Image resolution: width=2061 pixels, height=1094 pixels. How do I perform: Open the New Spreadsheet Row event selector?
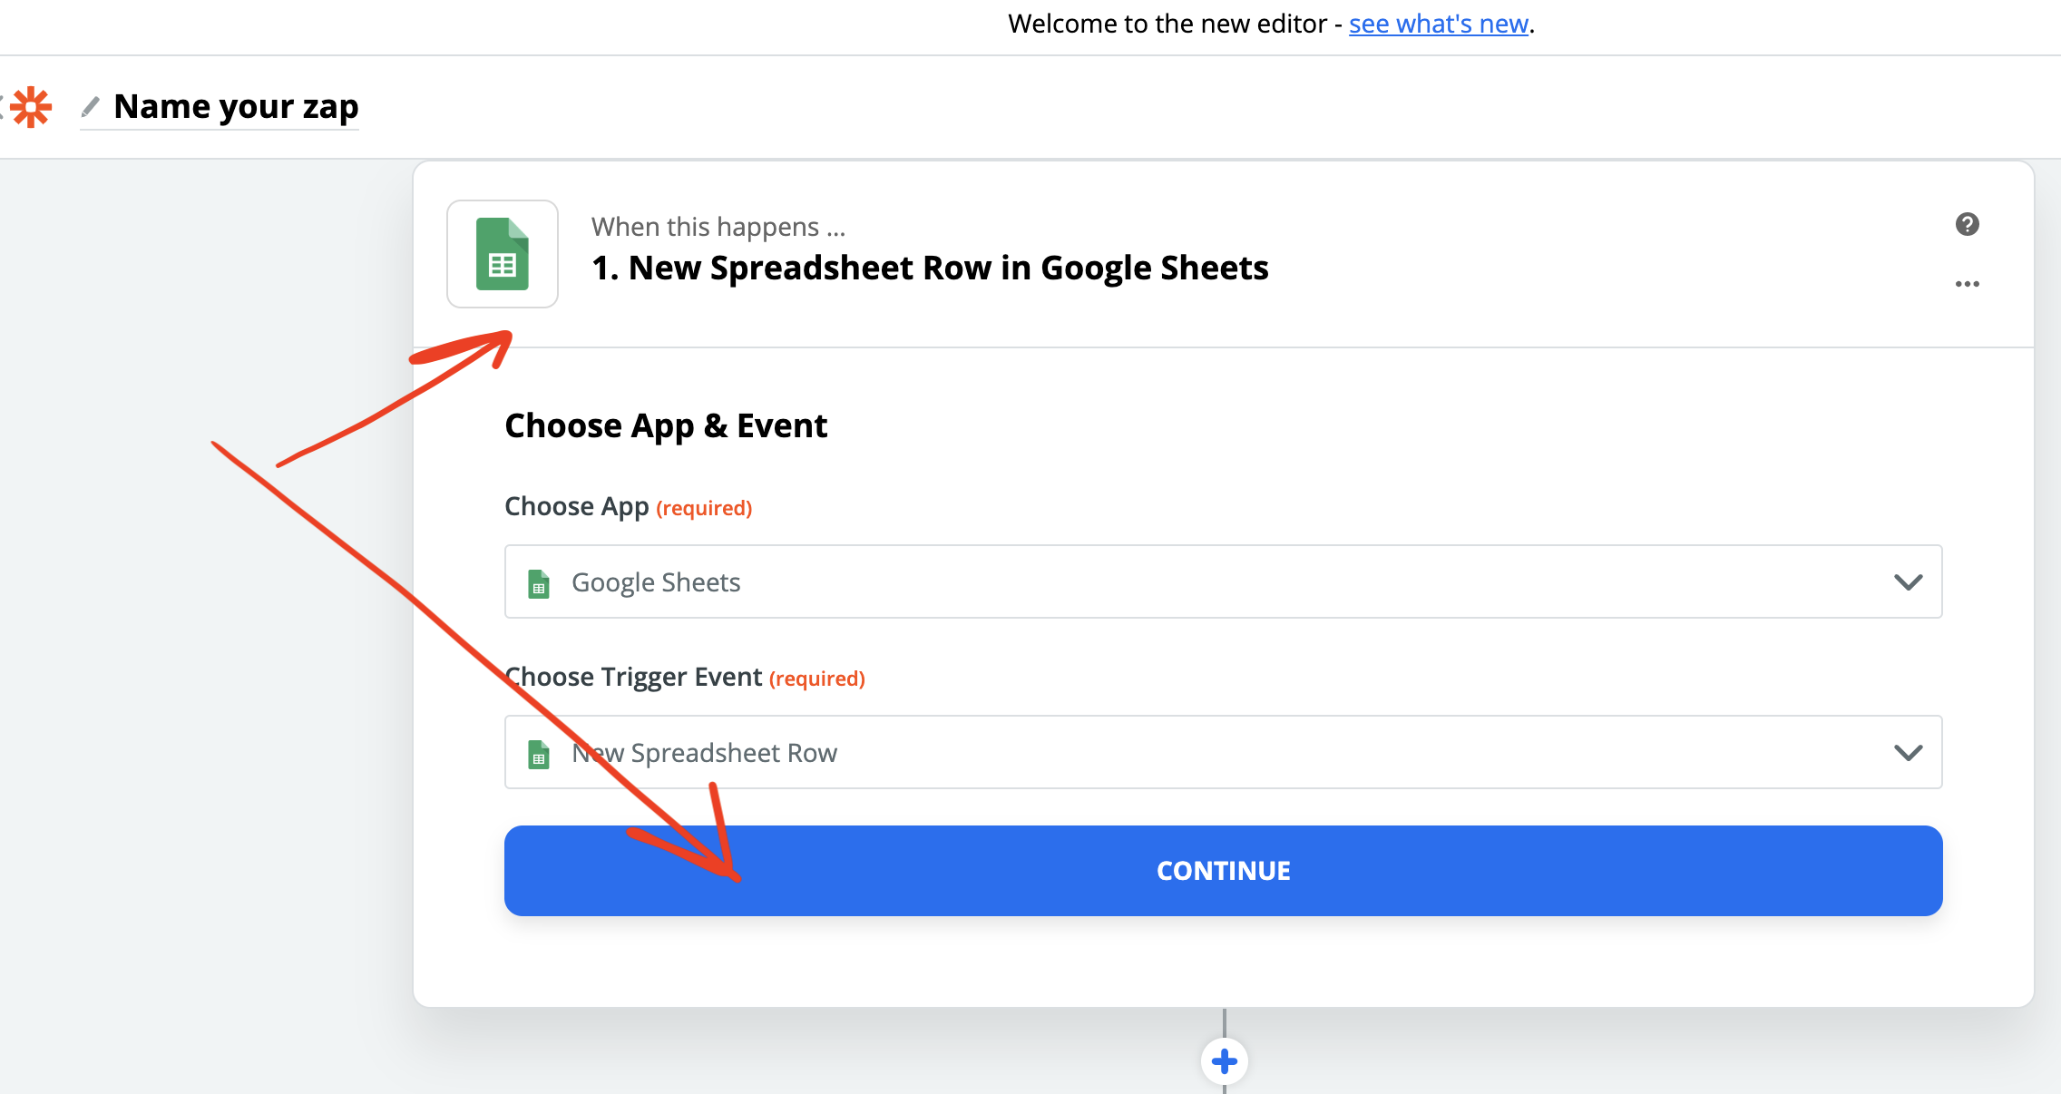pyautogui.click(x=1223, y=752)
